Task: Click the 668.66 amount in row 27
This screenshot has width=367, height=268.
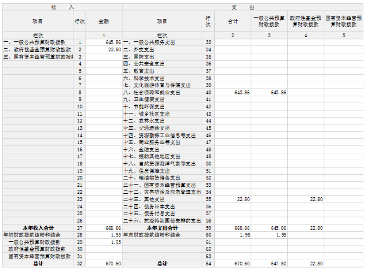Action: tap(113, 228)
